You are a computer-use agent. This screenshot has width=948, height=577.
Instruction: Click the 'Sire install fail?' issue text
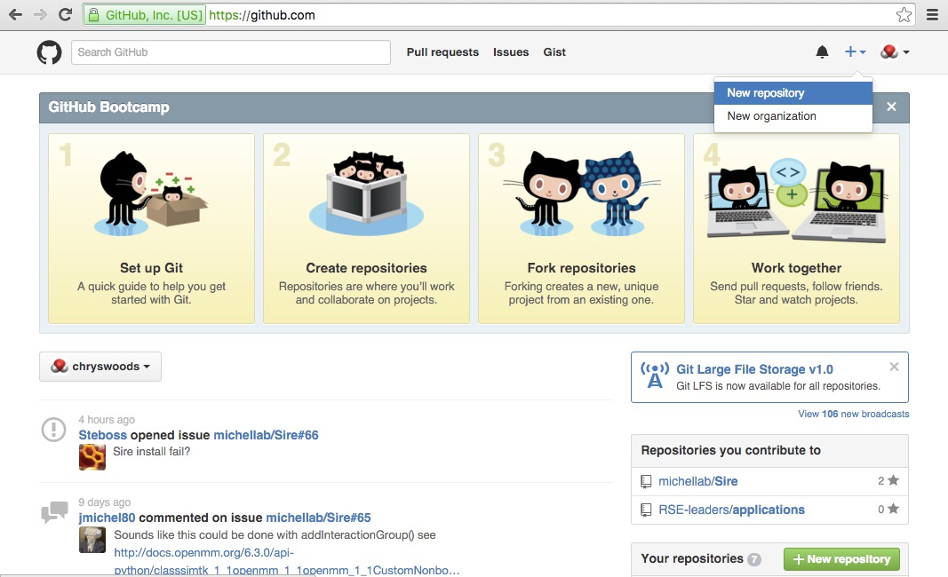(x=151, y=451)
